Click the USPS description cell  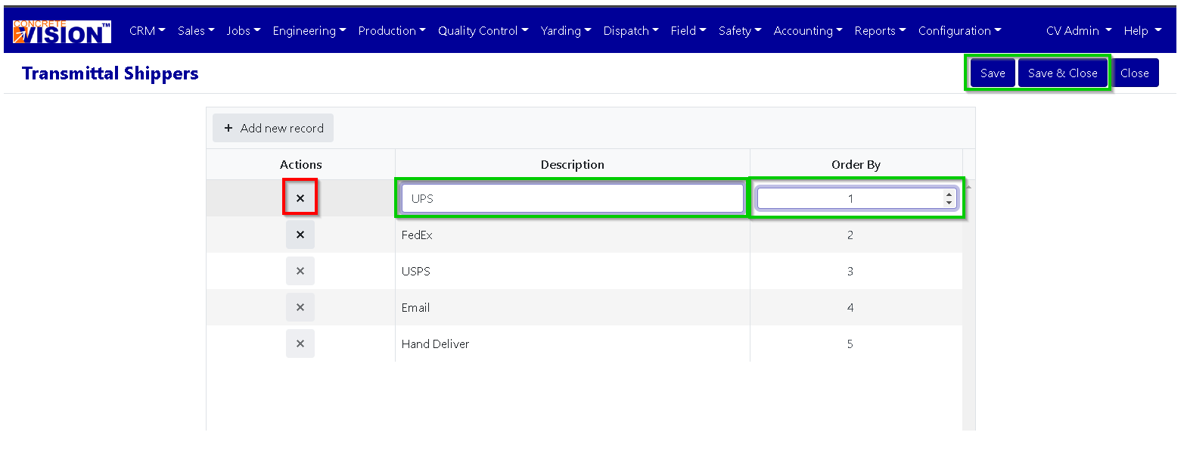click(573, 271)
